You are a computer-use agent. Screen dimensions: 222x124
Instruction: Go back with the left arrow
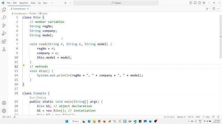[66, 3]
